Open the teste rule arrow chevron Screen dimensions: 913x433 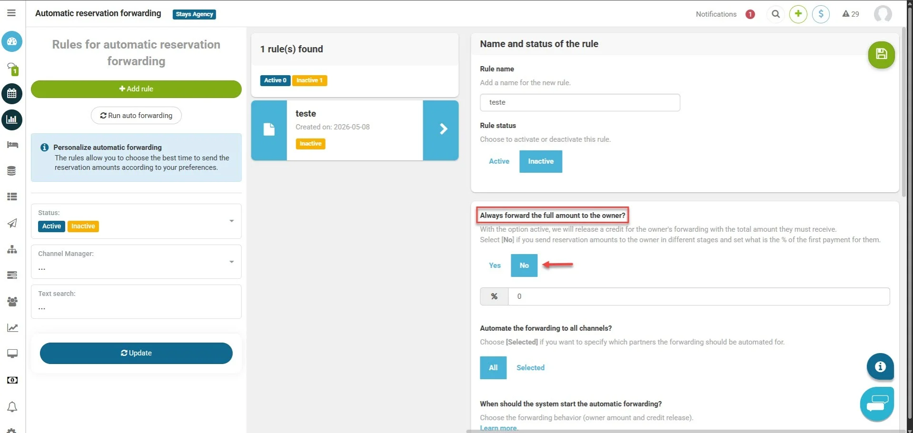pyautogui.click(x=441, y=130)
